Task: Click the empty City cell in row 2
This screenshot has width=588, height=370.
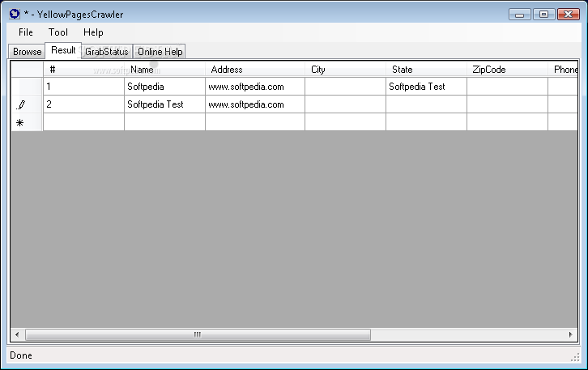Action: pos(345,104)
